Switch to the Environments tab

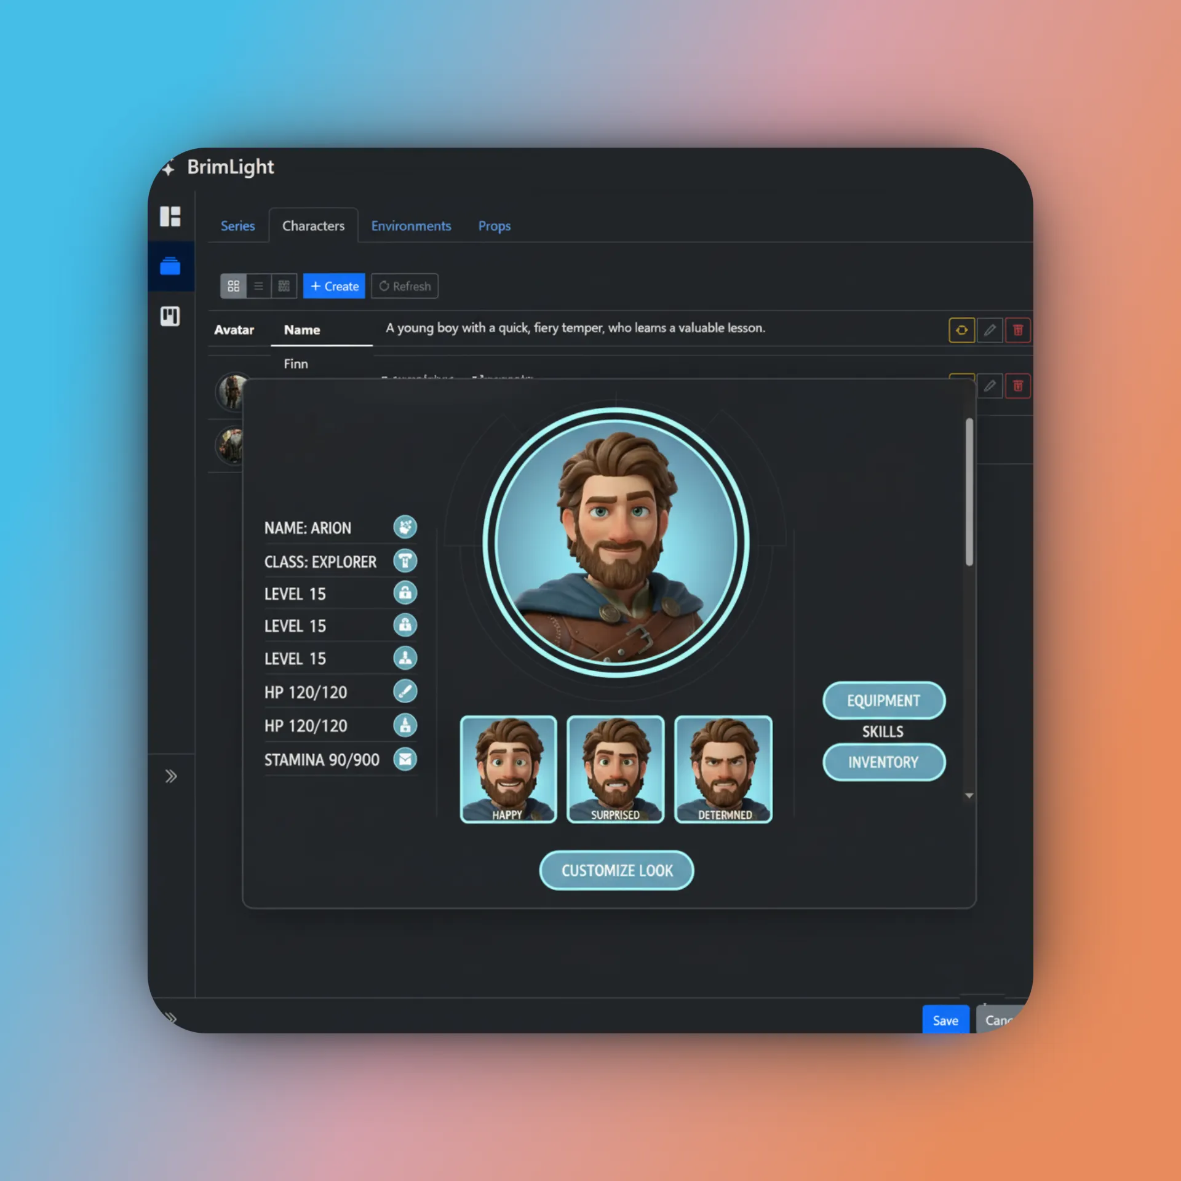click(x=411, y=226)
